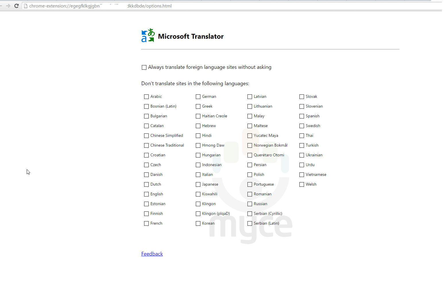Check Chinese Simplified option

(146, 136)
